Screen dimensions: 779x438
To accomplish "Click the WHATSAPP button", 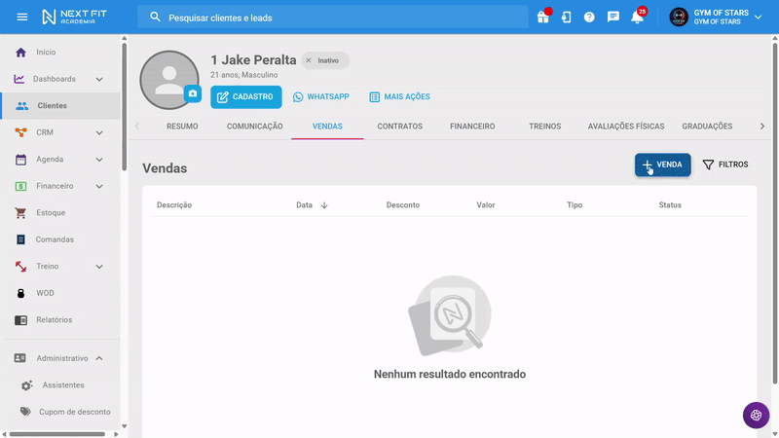I will coord(321,96).
